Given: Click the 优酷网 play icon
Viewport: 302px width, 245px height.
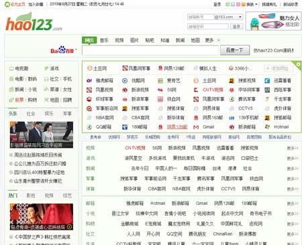Looking at the screenshot, I should (125, 80).
